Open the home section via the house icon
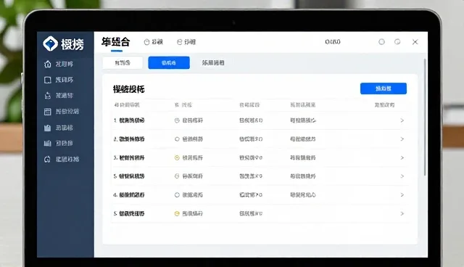 point(47,64)
